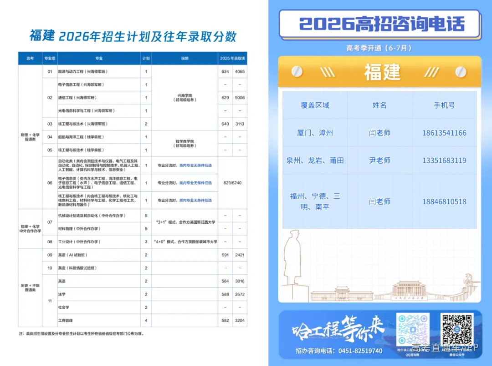Click the 泉州、龙岩、莆田 region cell
The height and width of the screenshot is (366, 492).
(315, 160)
